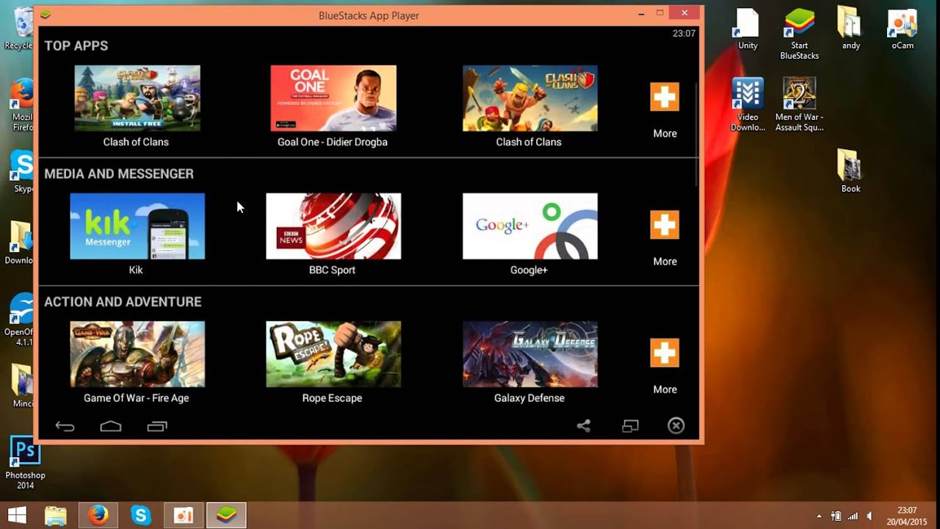Viewport: 940px width, 529px height.
Task: Open Firefox from the taskbar
Action: tap(98, 516)
